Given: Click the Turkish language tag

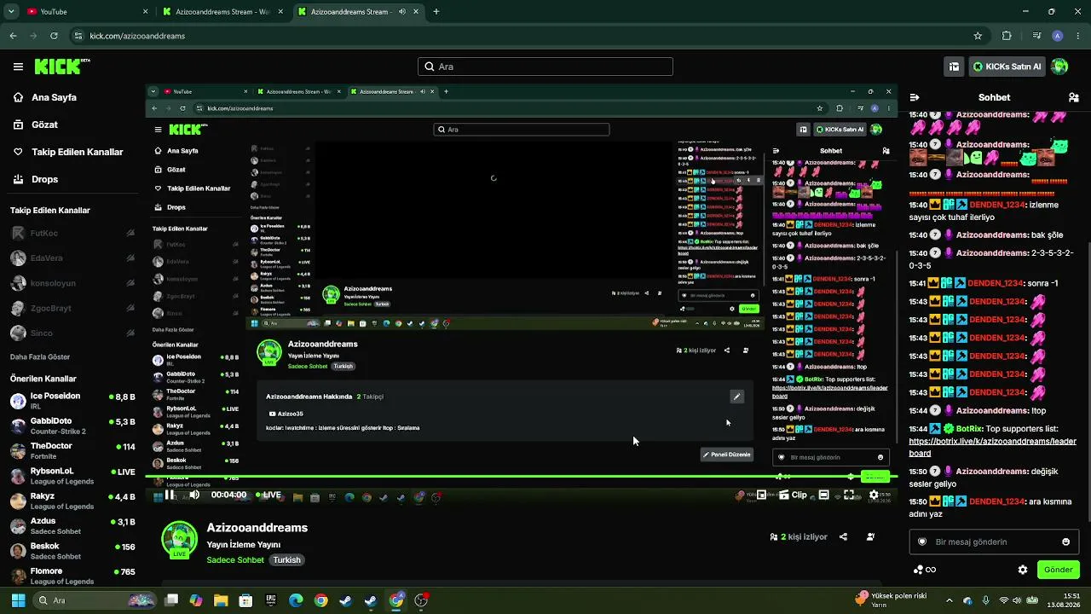Looking at the screenshot, I should 287,560.
